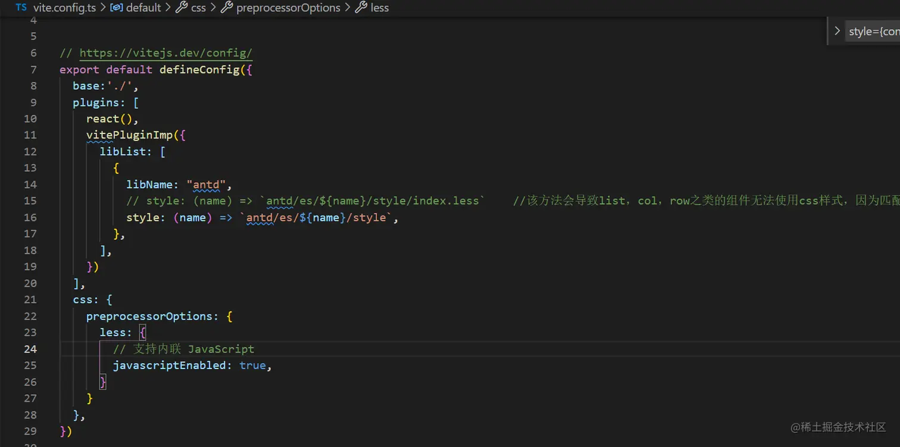The image size is (900, 447).
Task: Click line number 24 in the gutter
Action: 30,349
